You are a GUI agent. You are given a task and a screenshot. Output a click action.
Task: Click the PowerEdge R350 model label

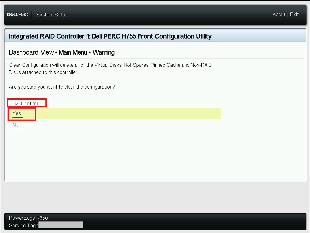coord(28,218)
